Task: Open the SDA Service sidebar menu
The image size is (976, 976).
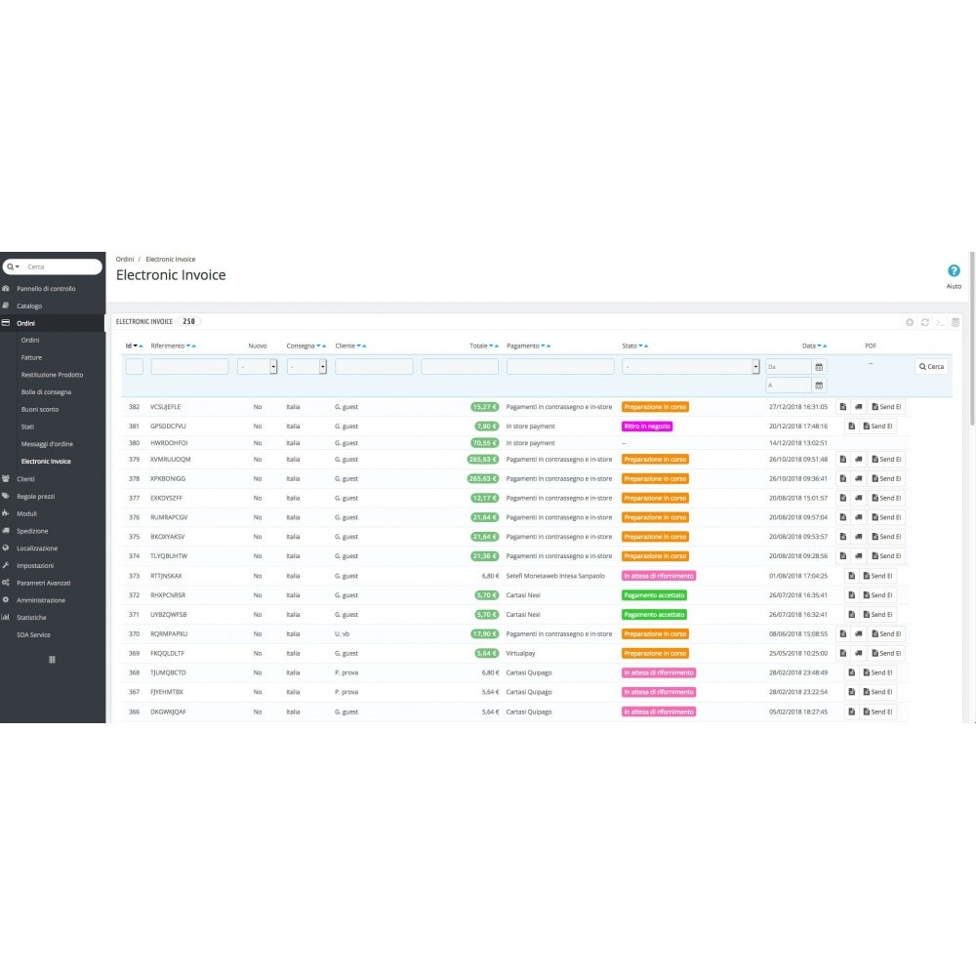Action: [x=33, y=635]
